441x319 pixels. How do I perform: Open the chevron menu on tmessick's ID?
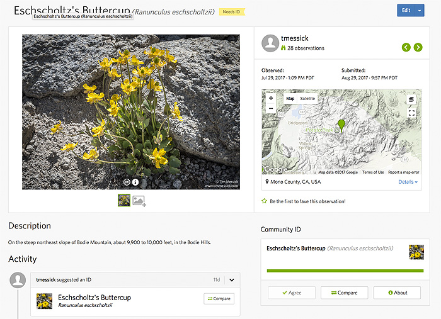click(x=232, y=280)
